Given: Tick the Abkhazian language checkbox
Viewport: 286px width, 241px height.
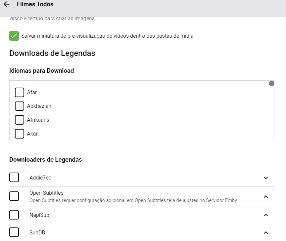Looking at the screenshot, I should 20,106.
